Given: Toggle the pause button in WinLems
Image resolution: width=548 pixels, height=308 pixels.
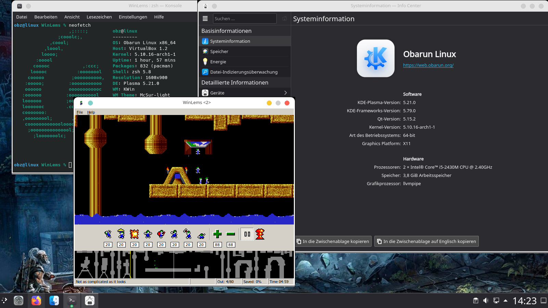Looking at the screenshot, I should point(247,234).
